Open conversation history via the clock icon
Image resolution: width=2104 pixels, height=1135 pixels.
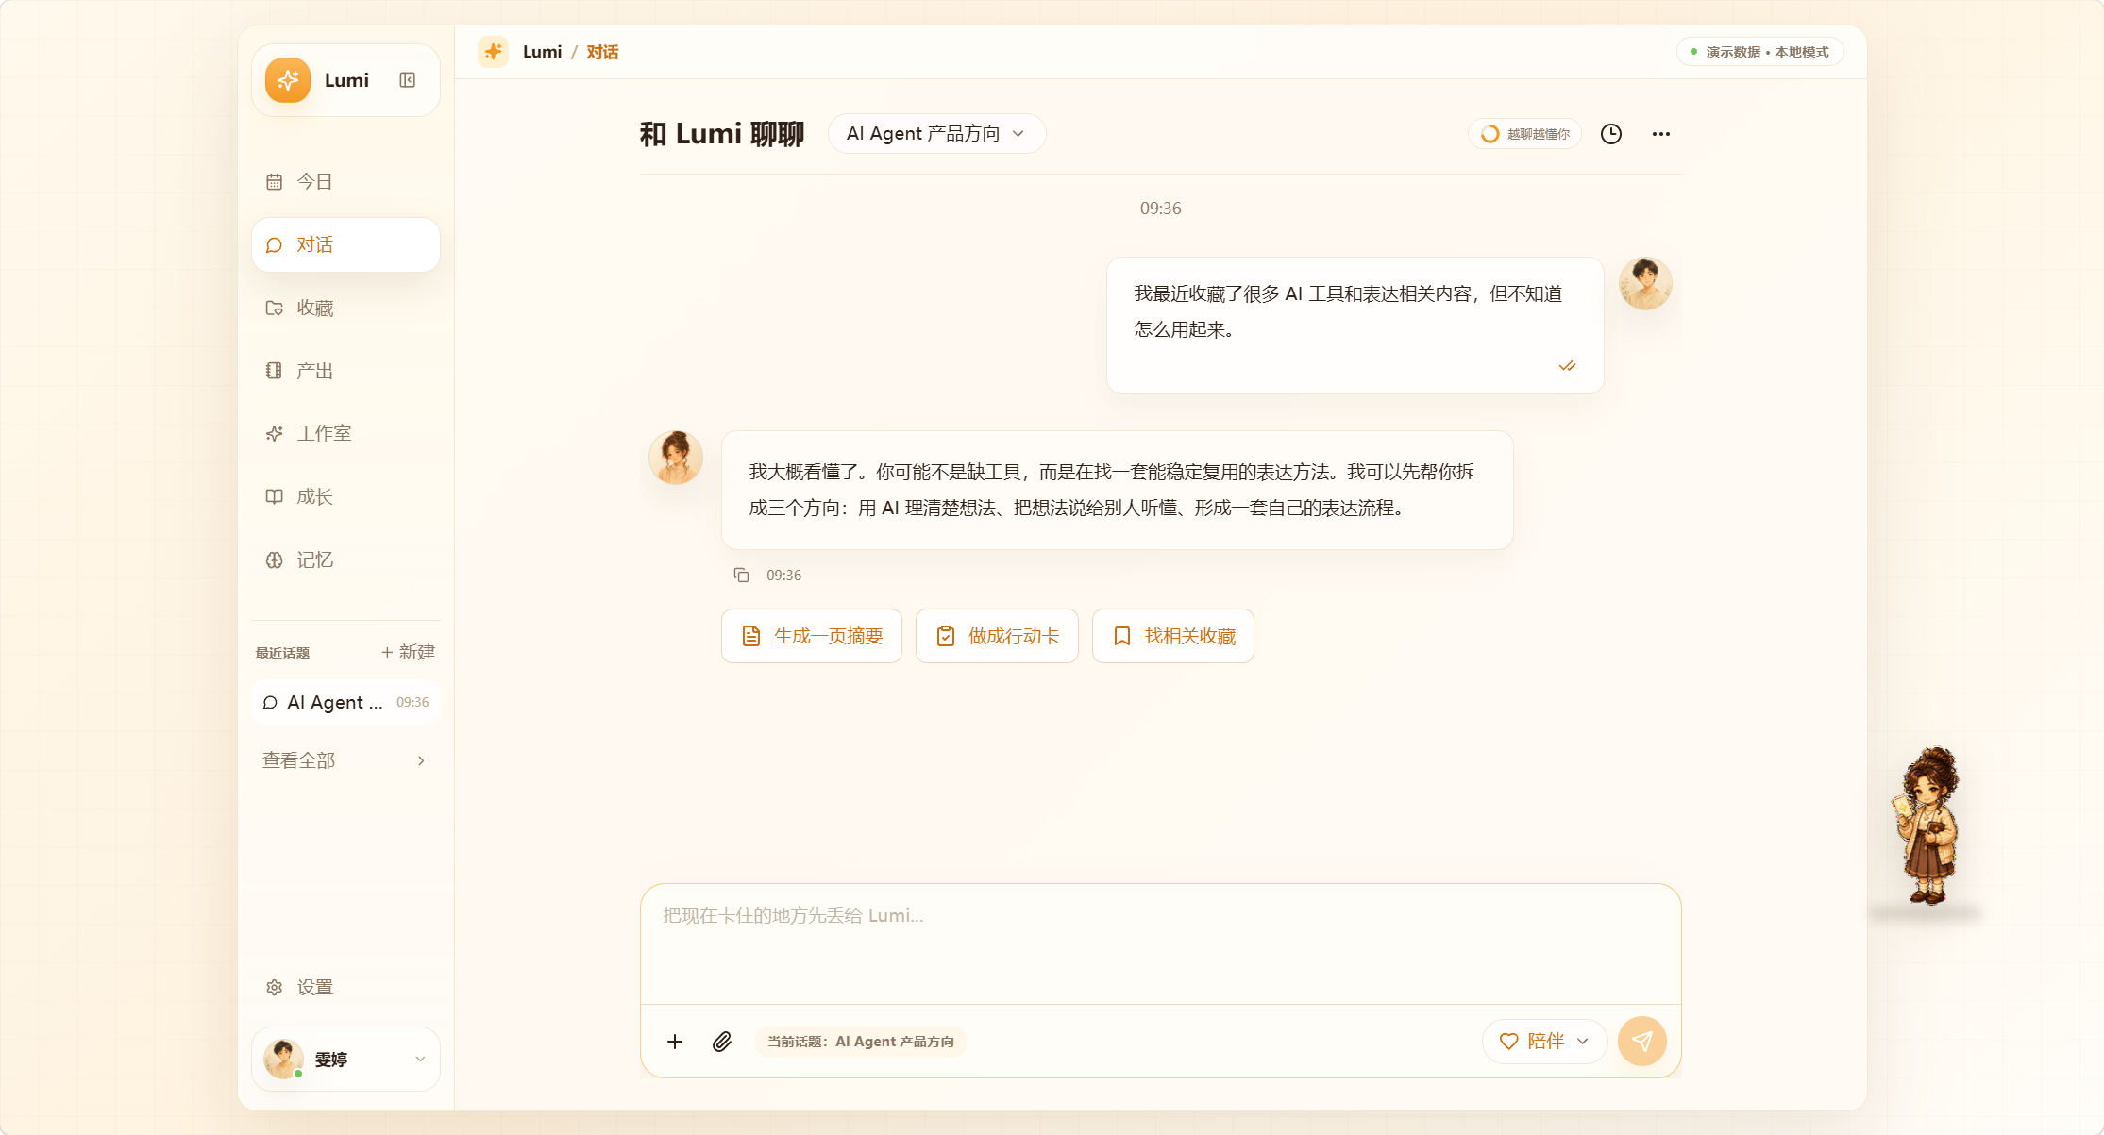[1611, 134]
